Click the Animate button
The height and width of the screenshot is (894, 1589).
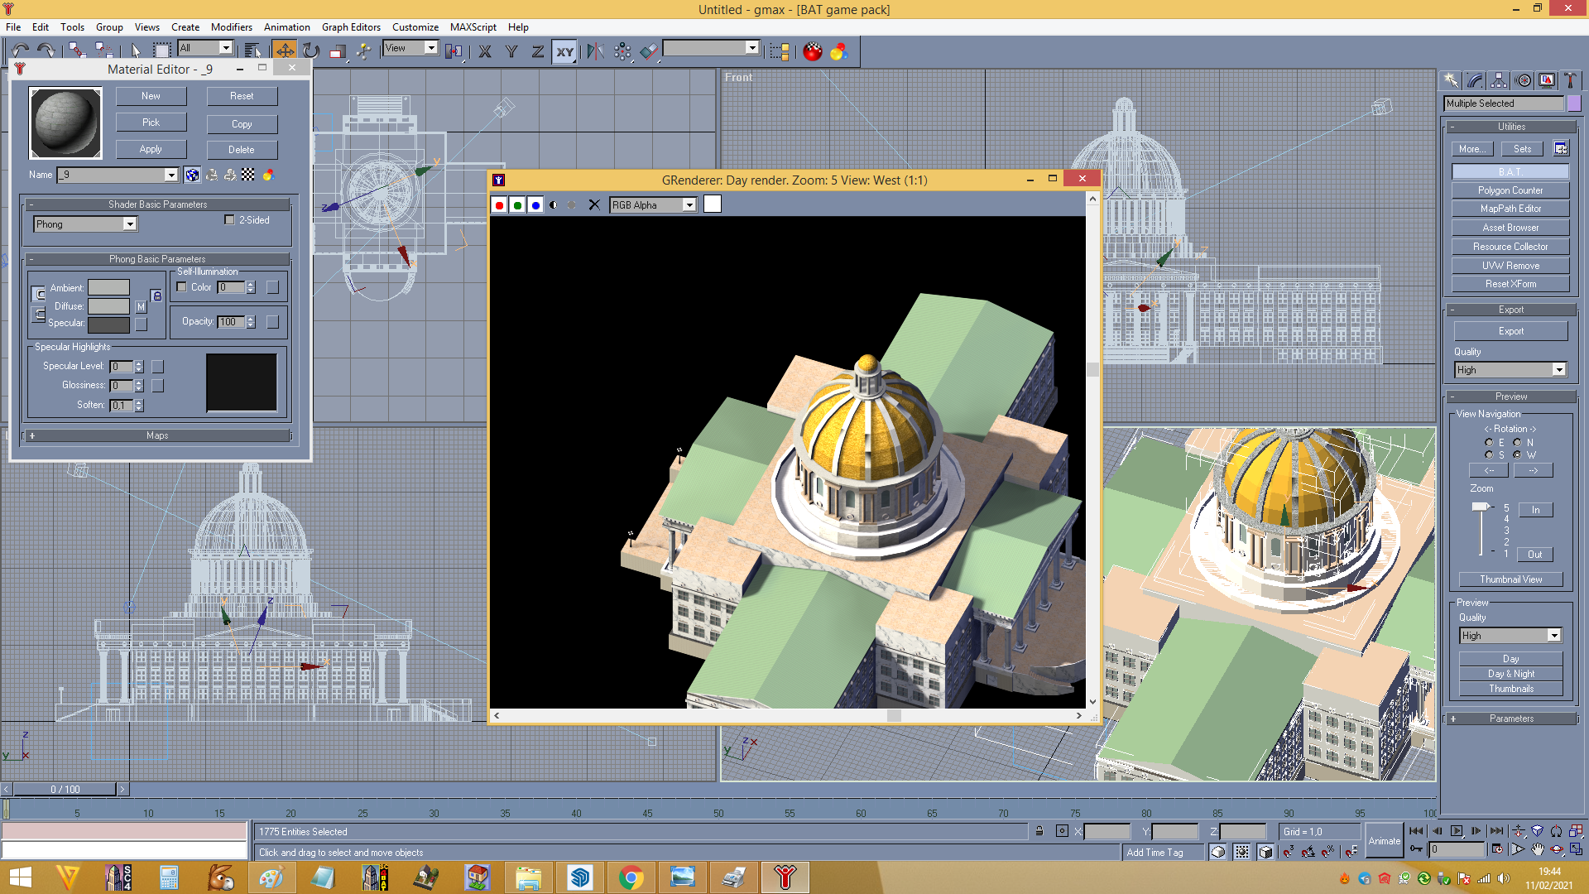(1384, 841)
